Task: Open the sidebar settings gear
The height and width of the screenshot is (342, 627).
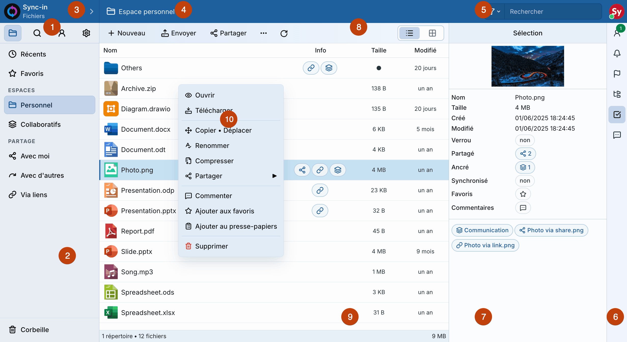Action: coord(86,33)
